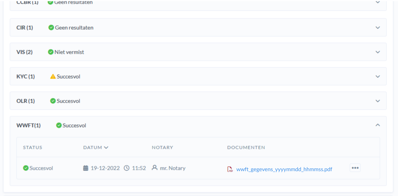Click the calendar icon before 19-12-2022
Image resolution: width=398 pixels, height=196 pixels.
tap(86, 168)
